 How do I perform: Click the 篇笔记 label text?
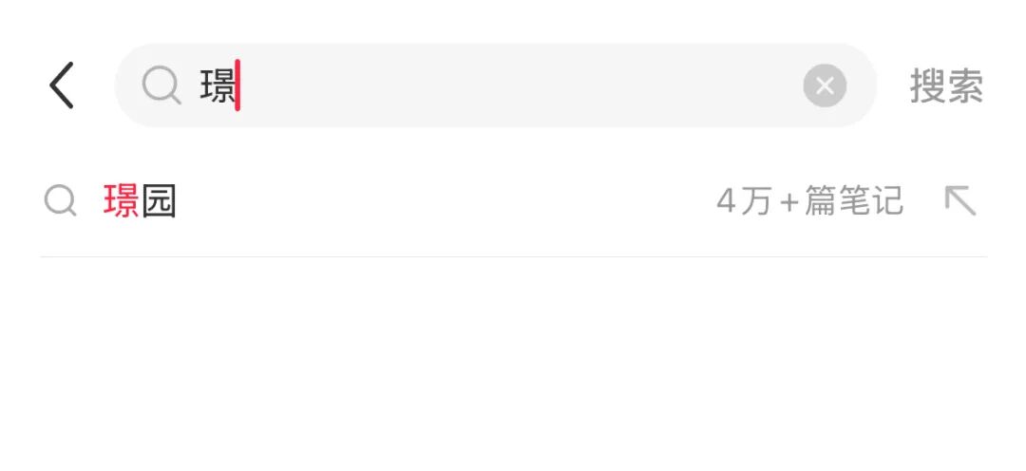854,201
